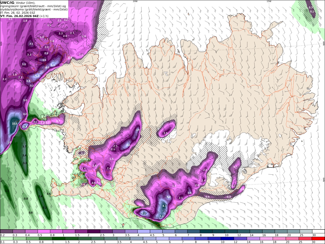325x244 pixels.
Task: Click the 4.6 snowfall value
Action: 128,145
